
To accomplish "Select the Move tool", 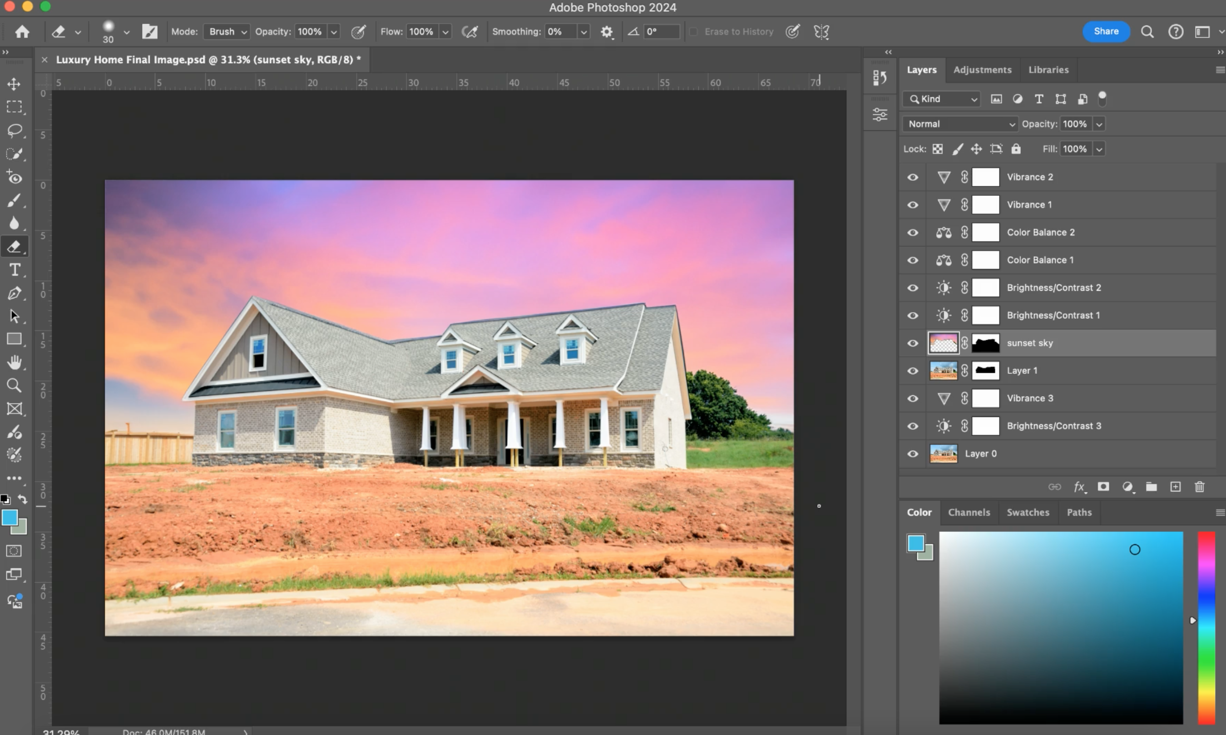I will (14, 83).
